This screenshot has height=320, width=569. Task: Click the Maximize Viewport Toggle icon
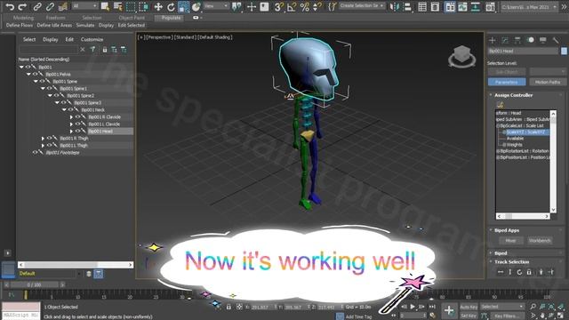click(561, 316)
